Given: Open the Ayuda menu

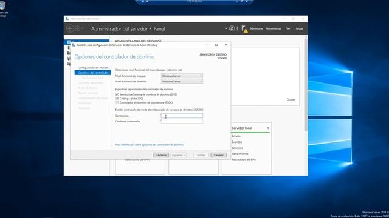Looking at the screenshot, I should pos(299,28).
